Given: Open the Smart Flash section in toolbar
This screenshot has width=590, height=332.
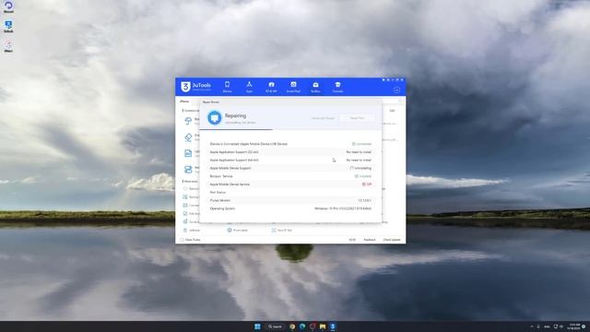Looking at the screenshot, I should [293, 87].
